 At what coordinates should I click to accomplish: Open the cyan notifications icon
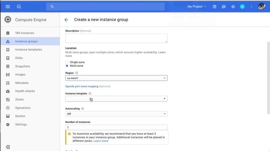point(242,7)
